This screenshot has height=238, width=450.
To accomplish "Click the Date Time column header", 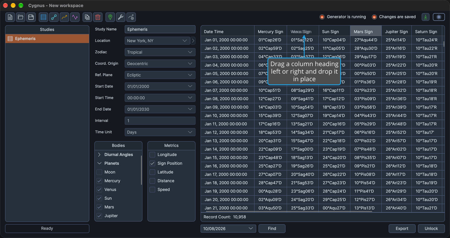I will (228, 32).
